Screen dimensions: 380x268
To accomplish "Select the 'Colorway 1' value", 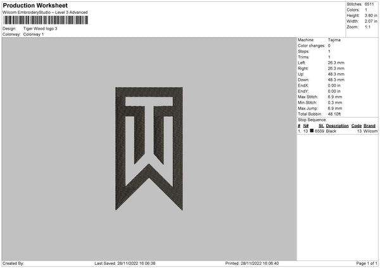I will click(34, 34).
